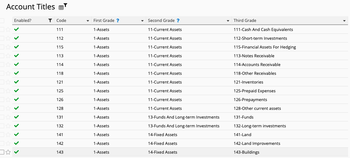This screenshot has height=158, width=350.
Task: Star the row with code 121
Action: 8,82
